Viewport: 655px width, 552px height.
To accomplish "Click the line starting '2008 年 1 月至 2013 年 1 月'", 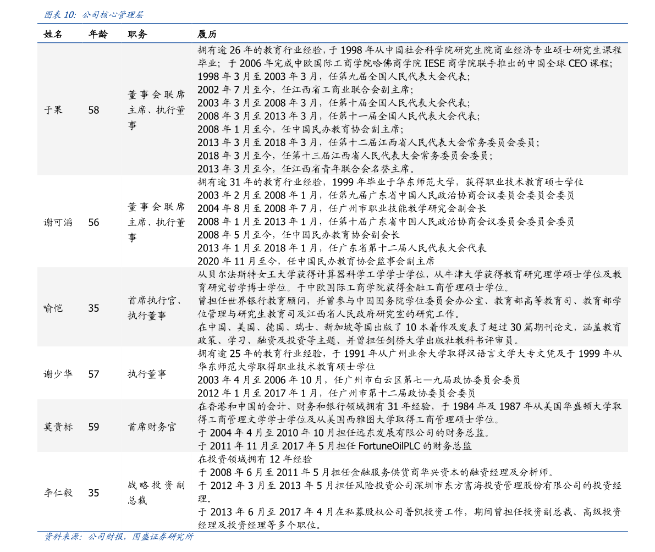I will [x=386, y=222].
